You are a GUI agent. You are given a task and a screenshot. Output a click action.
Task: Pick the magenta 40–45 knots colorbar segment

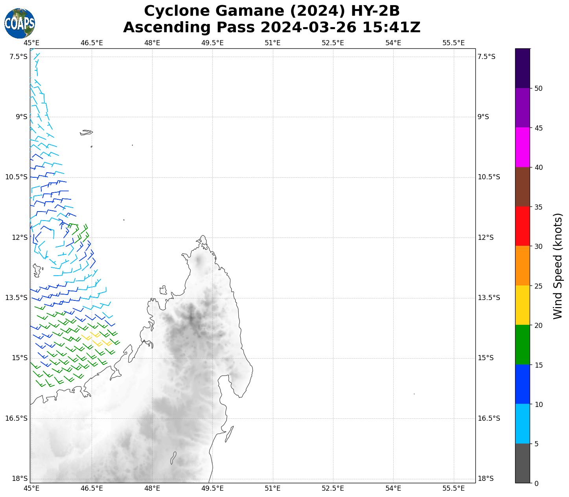pyautogui.click(x=523, y=147)
